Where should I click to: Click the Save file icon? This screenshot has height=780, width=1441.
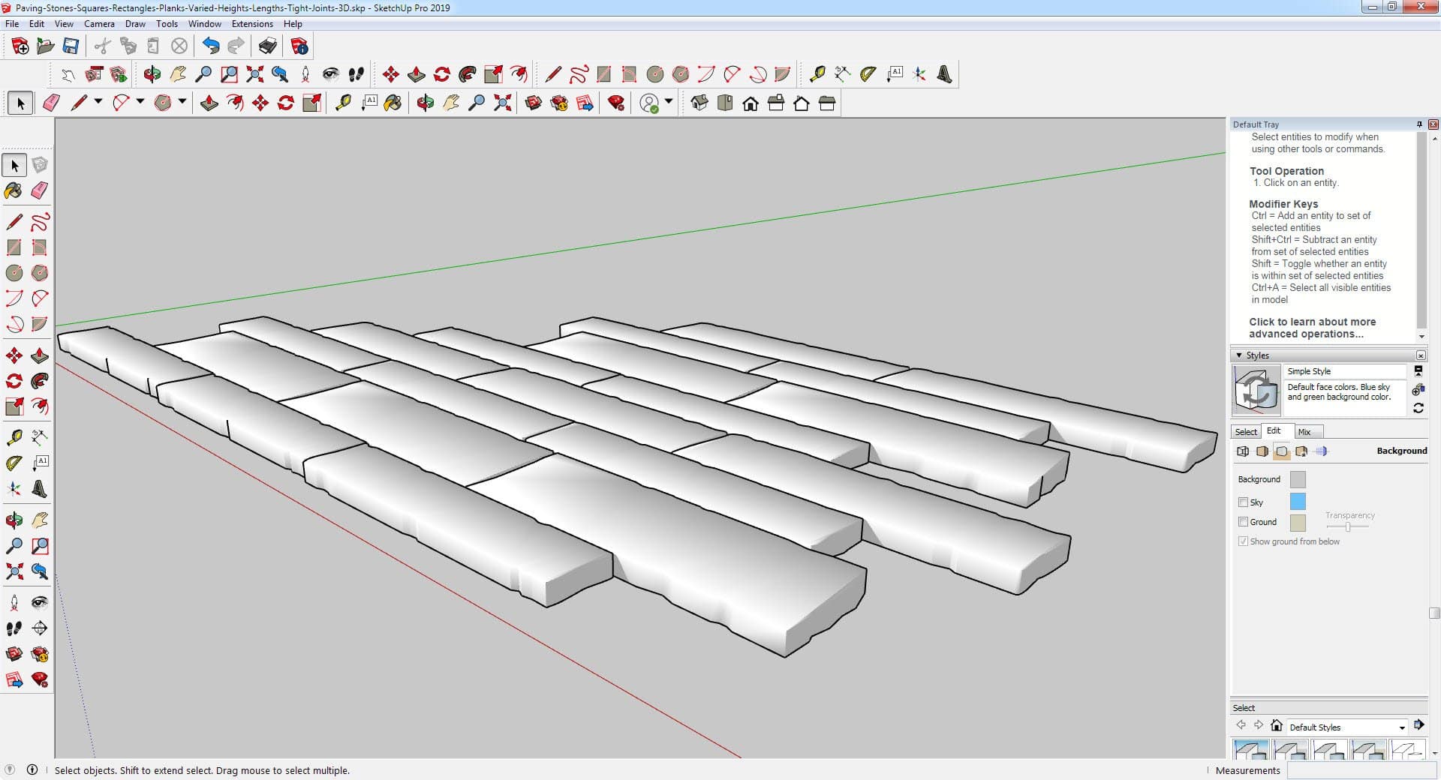tap(71, 46)
